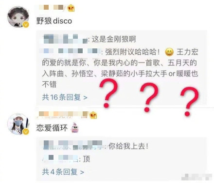Tap the laughing emoji in the reply
Image resolution: width=214 pixels, height=183 pixels.
tap(169, 52)
